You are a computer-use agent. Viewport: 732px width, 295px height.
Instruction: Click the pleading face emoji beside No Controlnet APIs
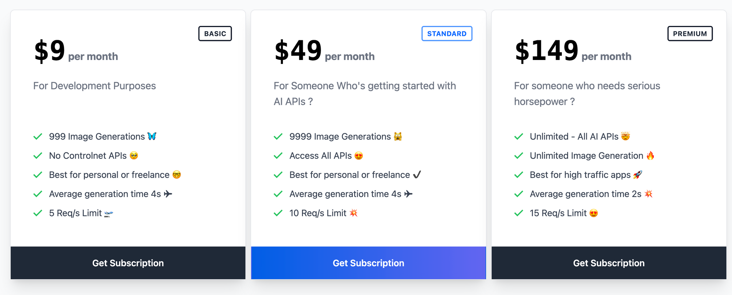pos(134,156)
